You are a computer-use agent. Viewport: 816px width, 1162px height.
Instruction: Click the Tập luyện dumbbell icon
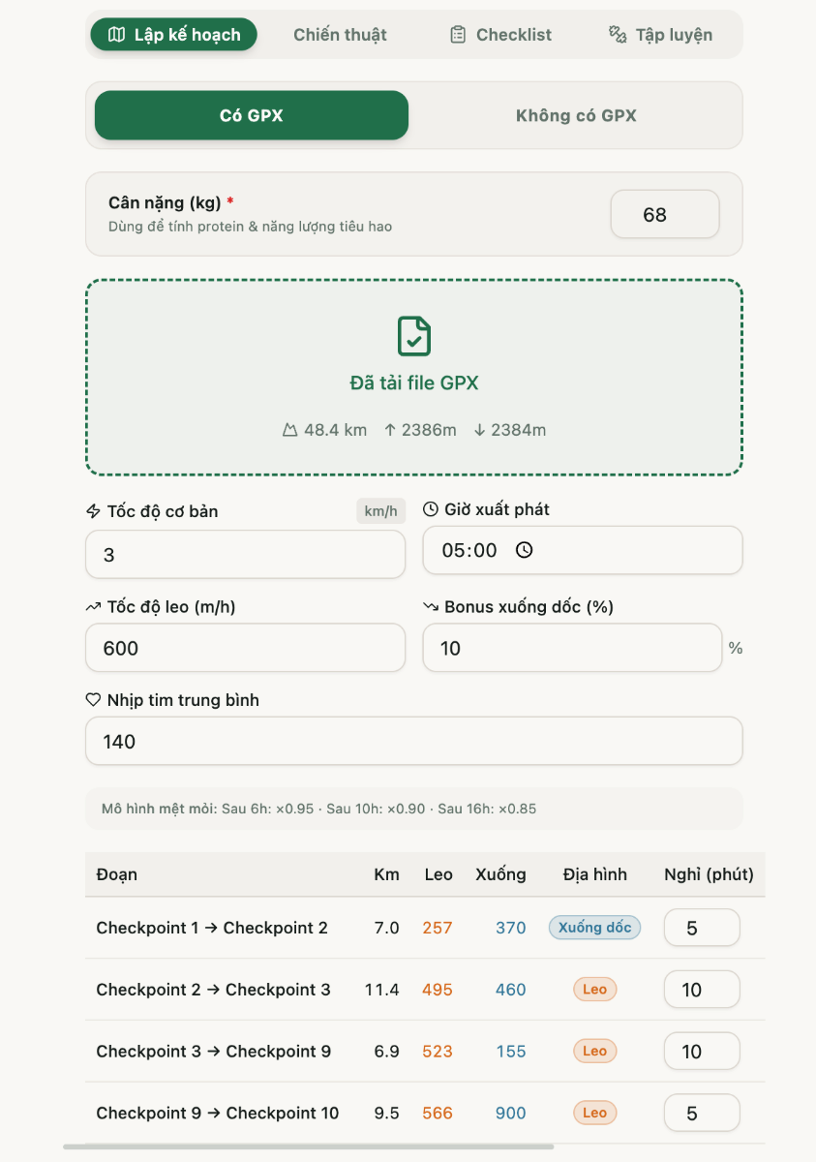click(618, 35)
